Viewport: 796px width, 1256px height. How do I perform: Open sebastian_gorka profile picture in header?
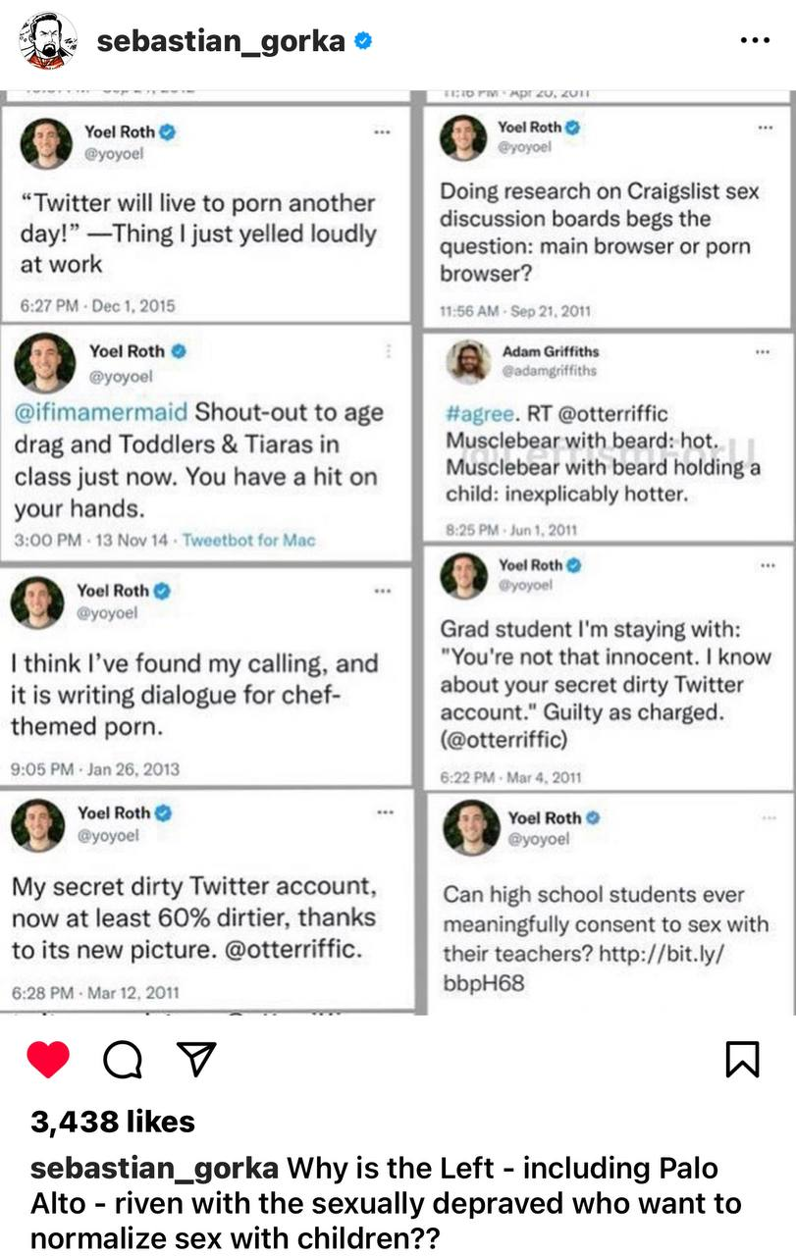(48, 41)
